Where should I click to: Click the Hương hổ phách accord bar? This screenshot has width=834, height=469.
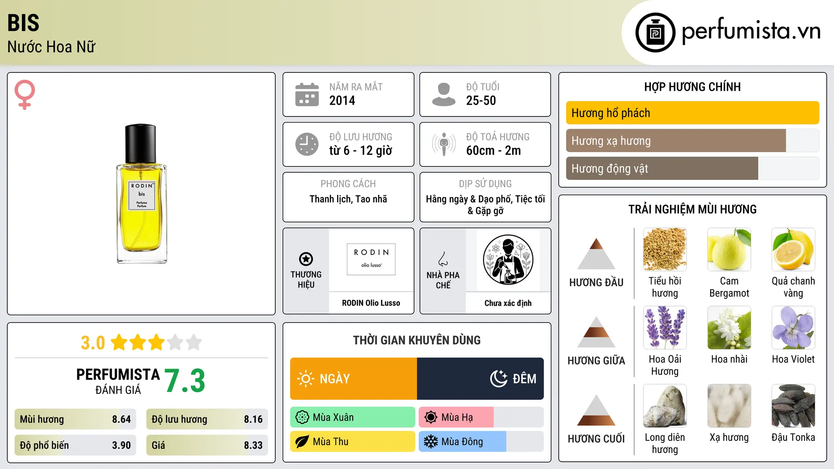click(693, 113)
